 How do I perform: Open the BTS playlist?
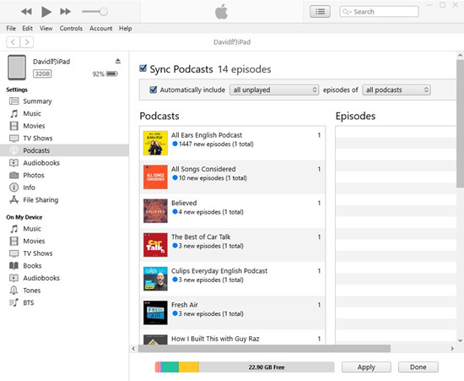[x=64, y=302]
